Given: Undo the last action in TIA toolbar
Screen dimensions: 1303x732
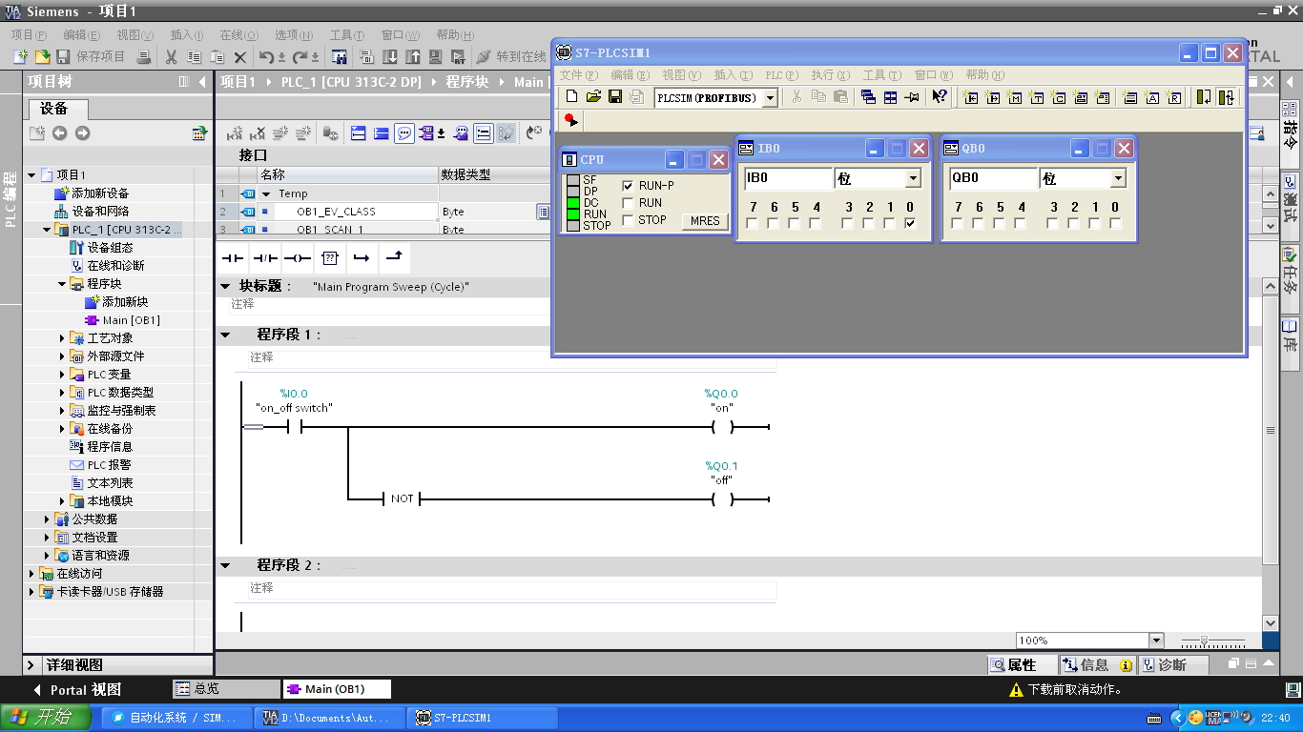Looking at the screenshot, I should [267, 57].
